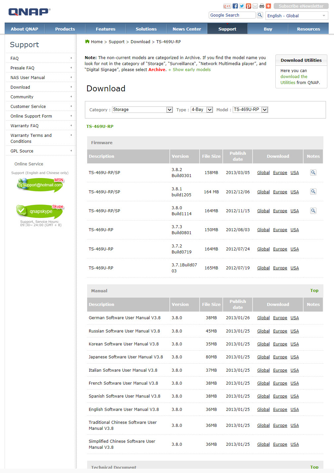Open the Solutions menu
The width and height of the screenshot is (334, 473).
[x=146, y=29]
